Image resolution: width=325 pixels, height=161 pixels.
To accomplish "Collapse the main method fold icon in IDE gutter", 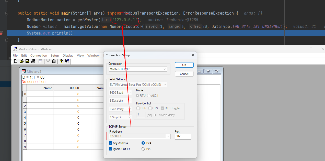I will pyautogui.click(x=7, y=13).
